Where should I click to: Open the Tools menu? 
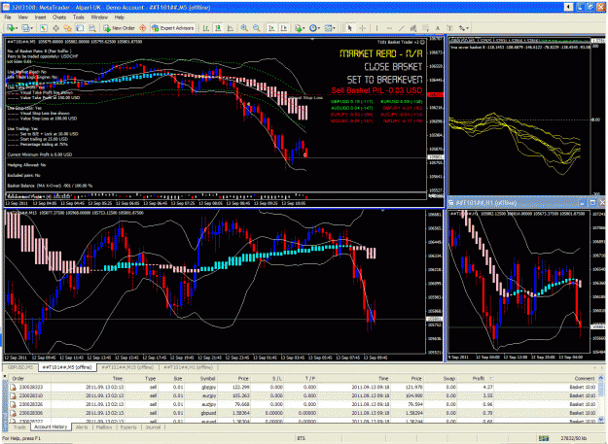(79, 17)
